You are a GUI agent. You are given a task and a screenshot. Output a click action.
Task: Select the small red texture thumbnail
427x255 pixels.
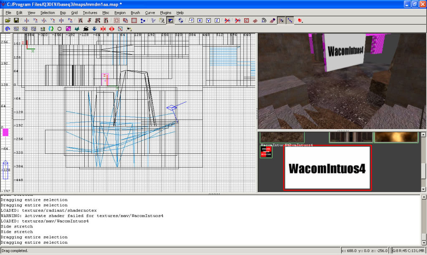[x=266, y=152]
